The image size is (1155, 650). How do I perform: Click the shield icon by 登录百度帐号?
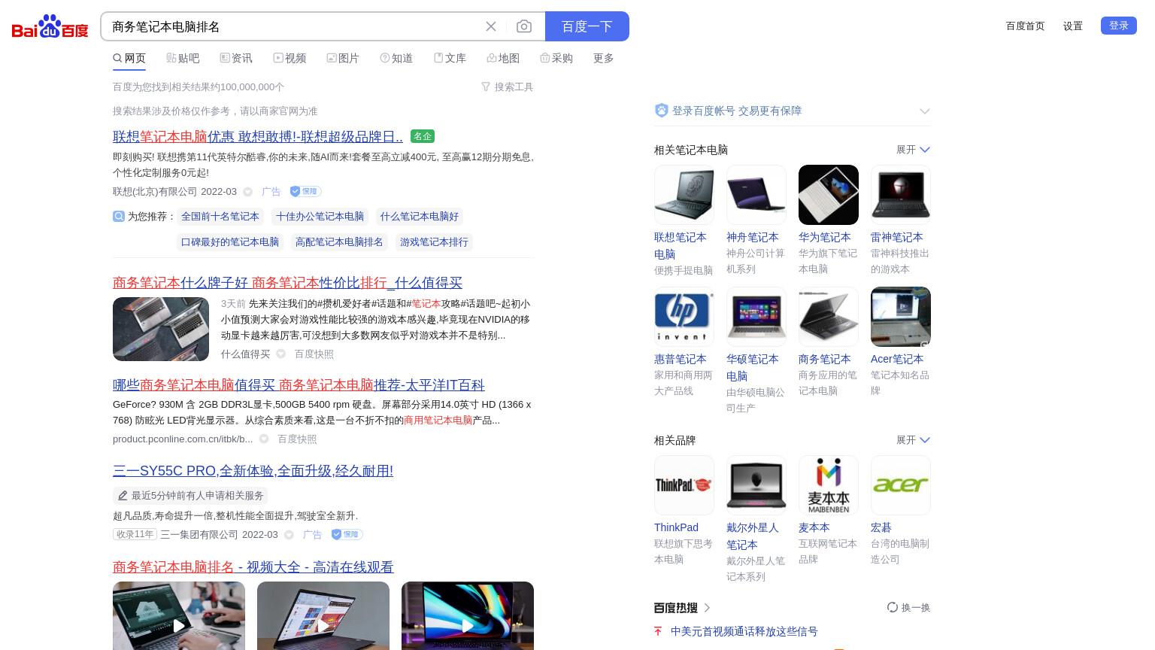(x=662, y=111)
